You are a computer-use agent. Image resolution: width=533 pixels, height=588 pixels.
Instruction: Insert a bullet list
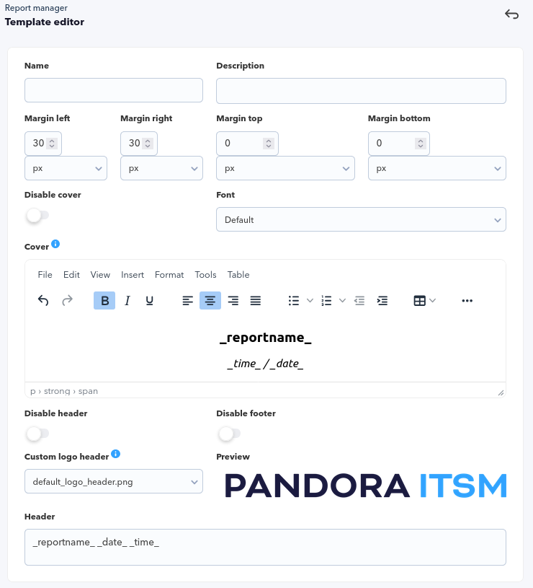(x=294, y=300)
